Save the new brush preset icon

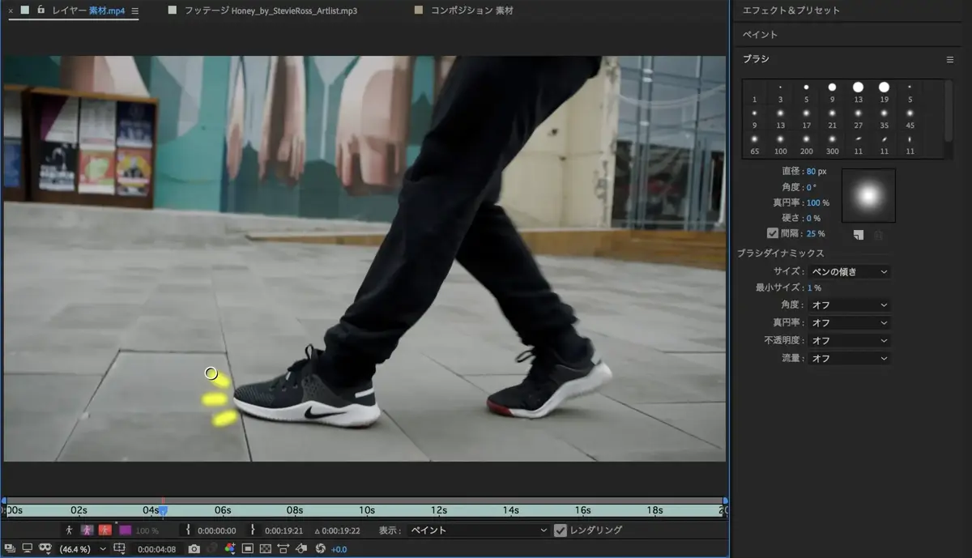[859, 235]
